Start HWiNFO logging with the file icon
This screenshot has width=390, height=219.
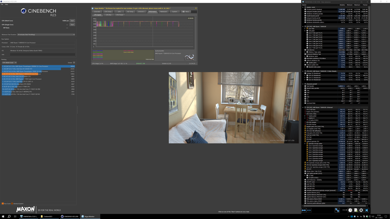[x=356, y=210]
